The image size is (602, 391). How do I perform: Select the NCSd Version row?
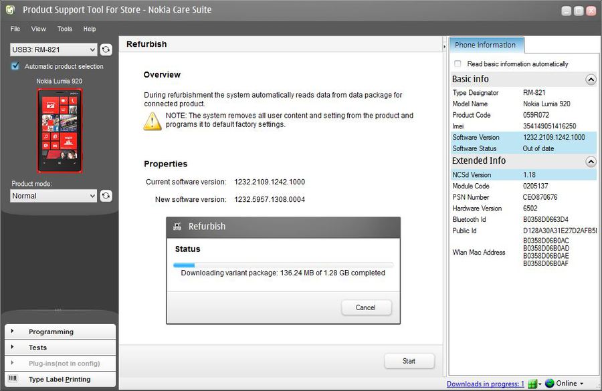coord(524,174)
